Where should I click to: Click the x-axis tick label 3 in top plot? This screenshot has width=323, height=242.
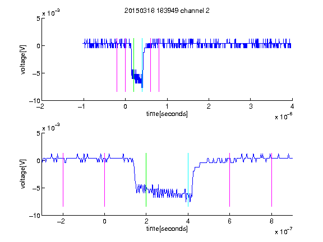[251, 106]
